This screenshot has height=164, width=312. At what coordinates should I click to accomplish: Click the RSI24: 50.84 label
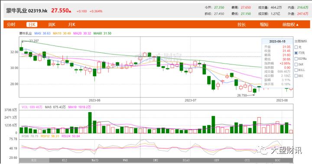click(71, 136)
